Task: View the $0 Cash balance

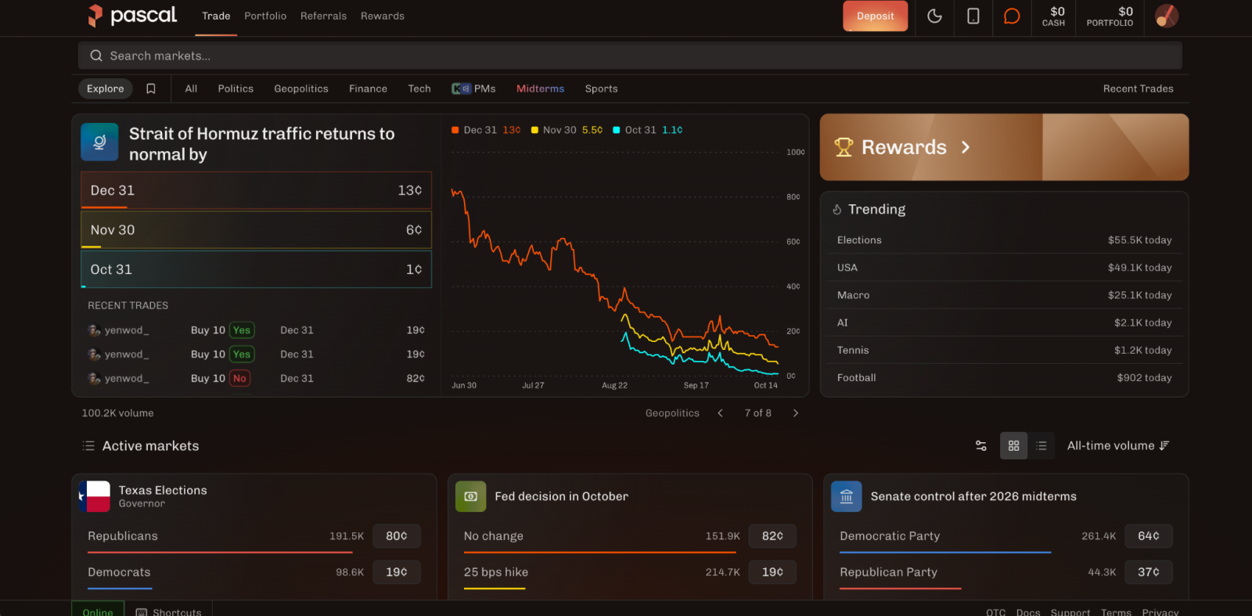Action: [1054, 16]
